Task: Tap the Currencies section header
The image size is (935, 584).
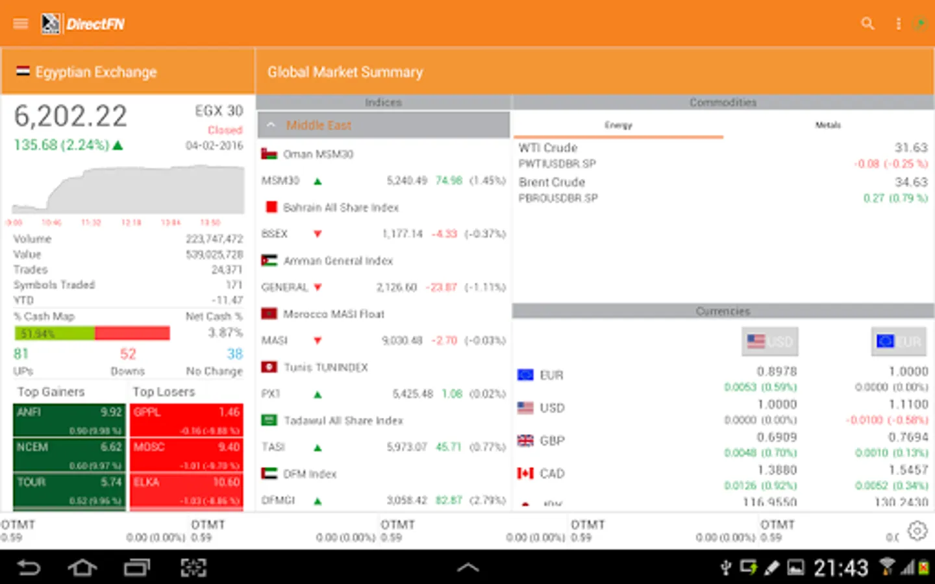Action: pos(723,311)
